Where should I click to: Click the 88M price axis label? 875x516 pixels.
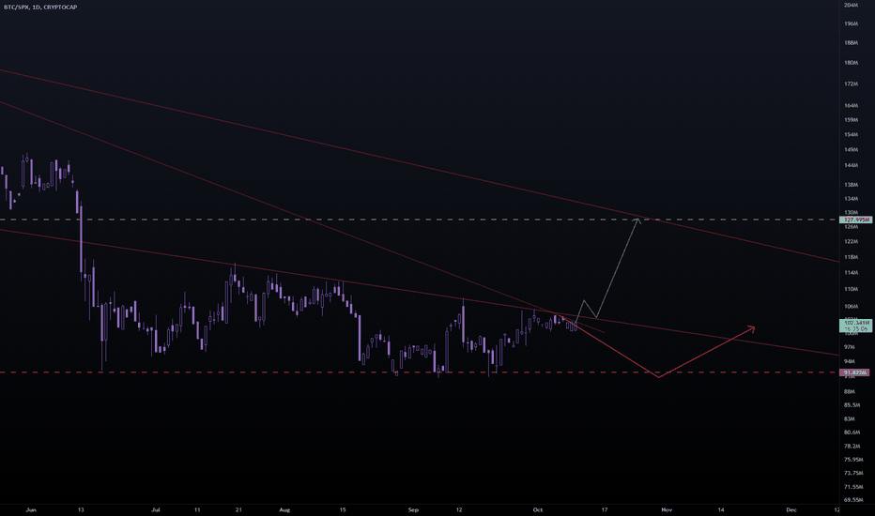[x=850, y=391]
